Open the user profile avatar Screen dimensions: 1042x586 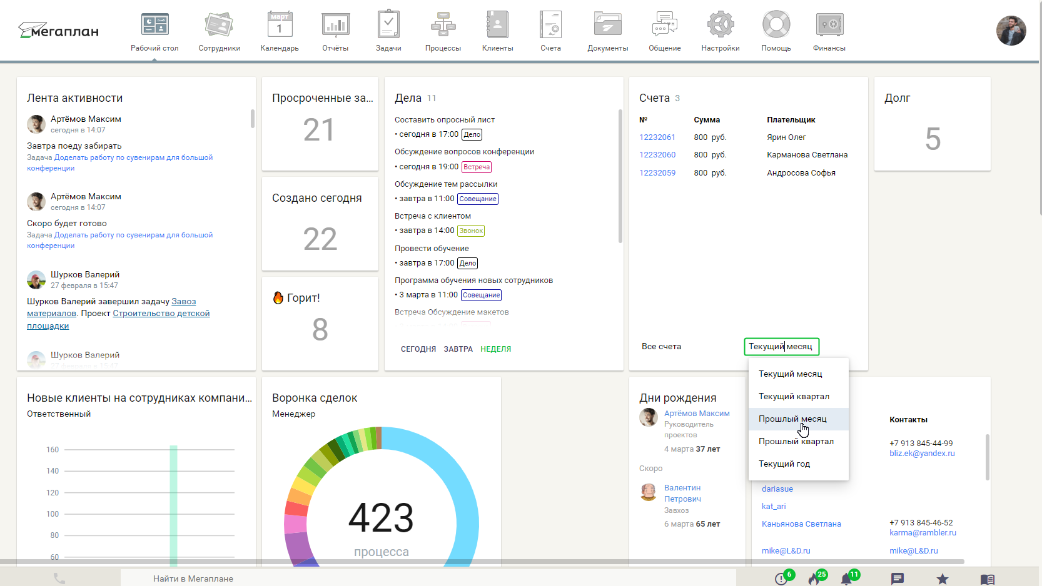(1011, 31)
